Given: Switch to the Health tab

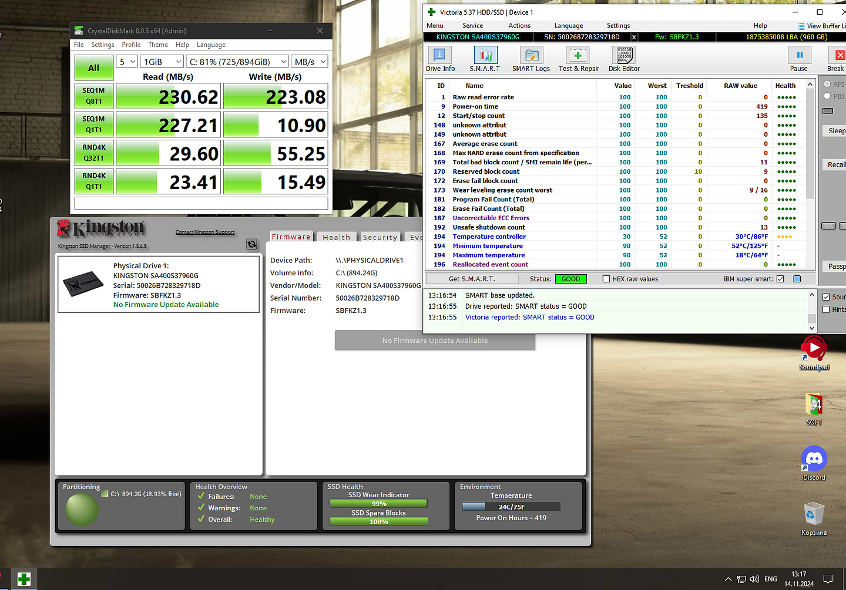Looking at the screenshot, I should [x=336, y=237].
